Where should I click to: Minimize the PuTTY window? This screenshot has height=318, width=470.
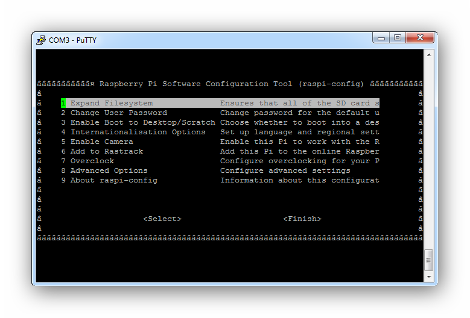pyautogui.click(x=381, y=38)
